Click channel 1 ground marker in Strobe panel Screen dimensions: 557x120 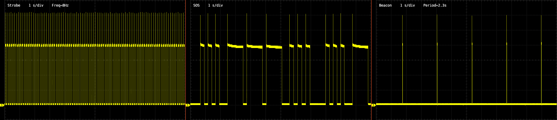point(2,105)
